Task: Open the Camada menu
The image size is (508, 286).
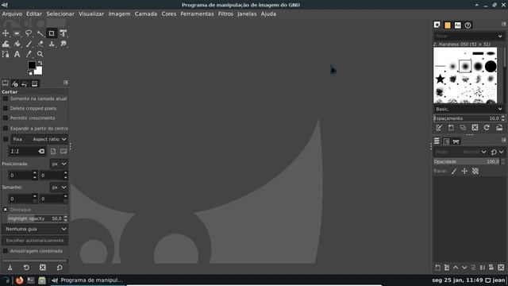Action: tap(146, 14)
